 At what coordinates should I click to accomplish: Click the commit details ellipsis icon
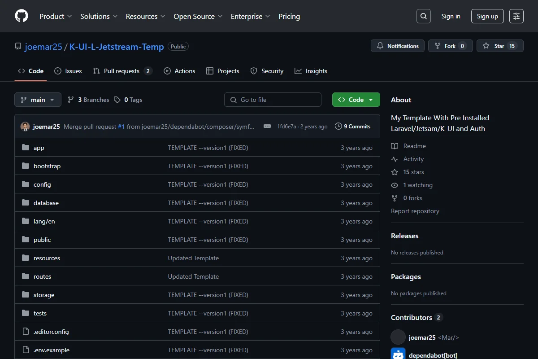[x=267, y=127]
